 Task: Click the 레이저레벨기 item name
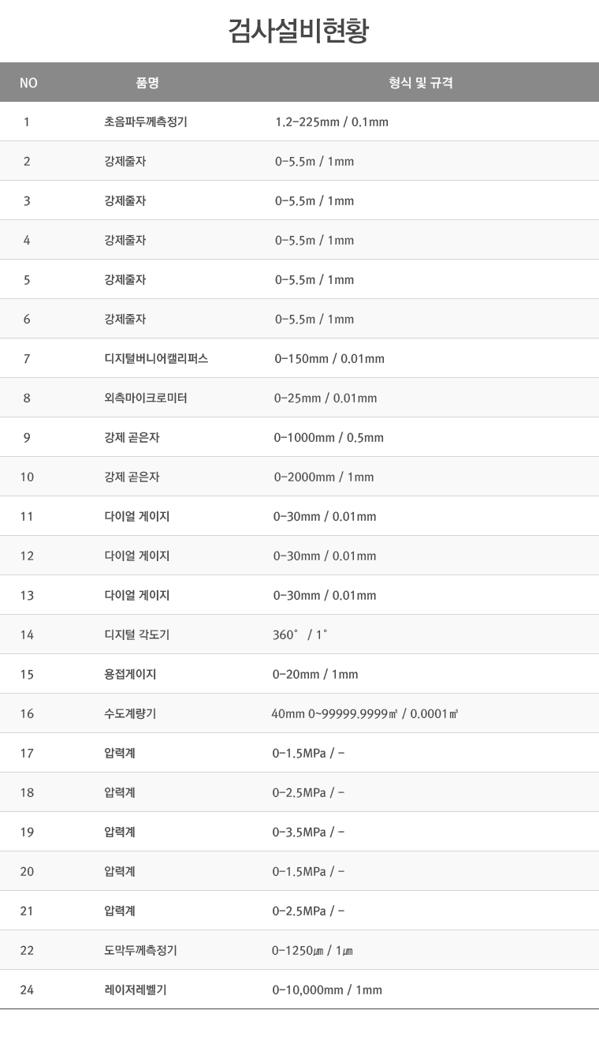135,990
